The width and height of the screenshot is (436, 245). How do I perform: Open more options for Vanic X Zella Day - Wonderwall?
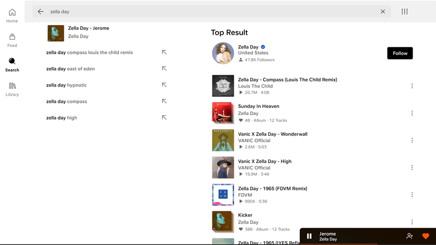point(412,140)
